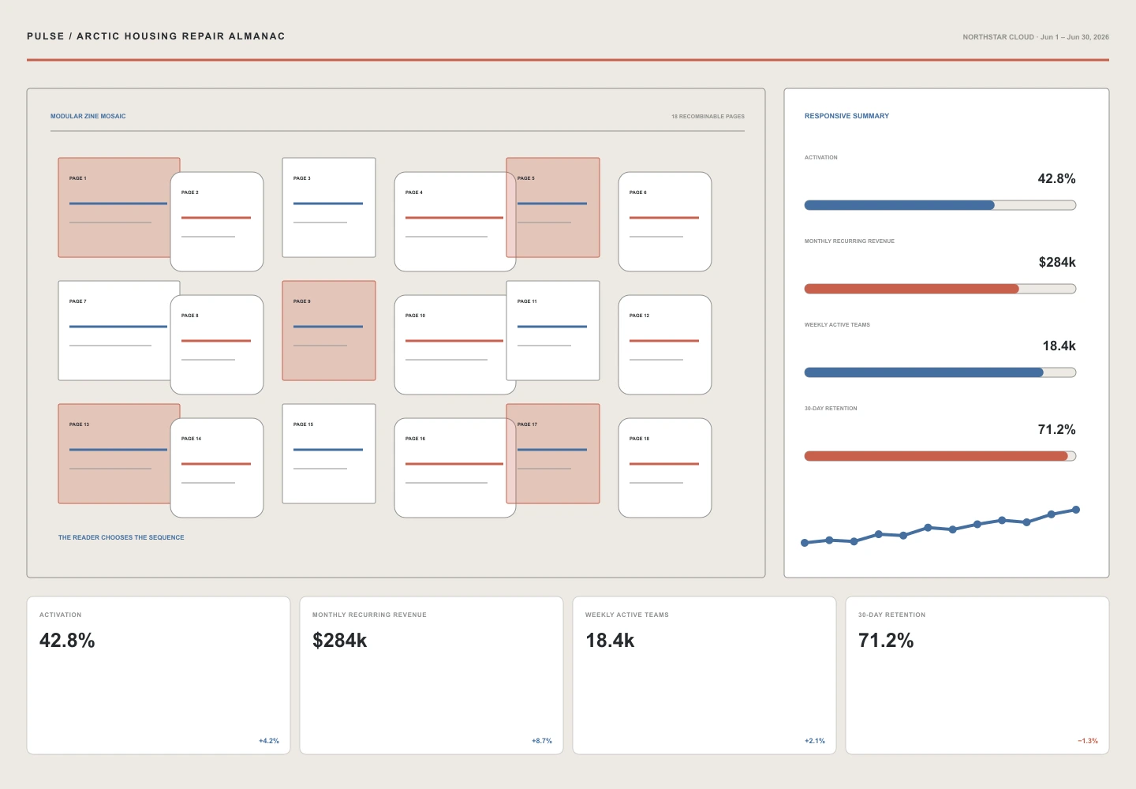Open the Activation 42.8% KPI card
The height and width of the screenshot is (789, 1136).
click(x=159, y=675)
